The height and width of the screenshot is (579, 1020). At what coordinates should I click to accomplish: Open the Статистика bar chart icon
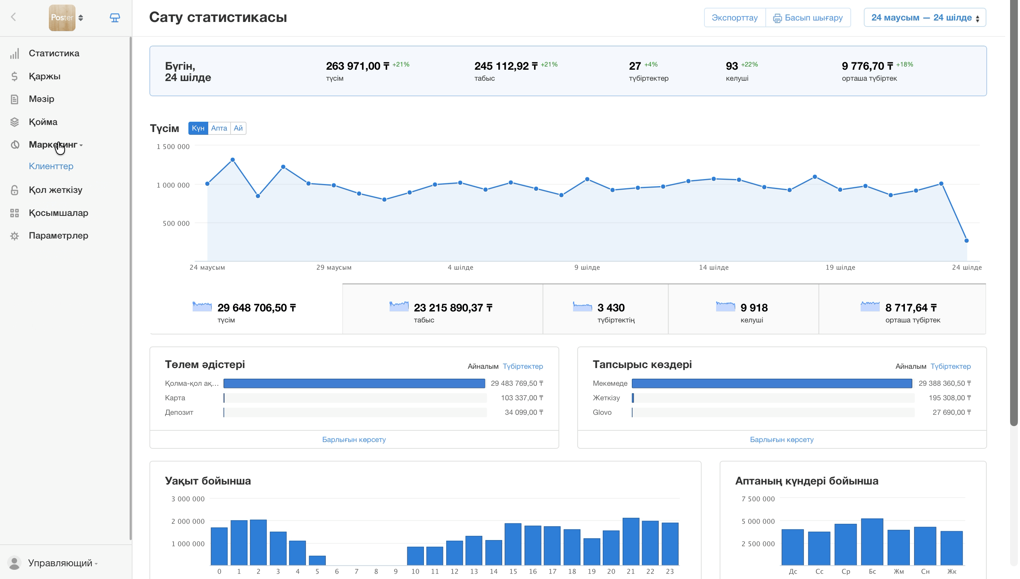14,53
